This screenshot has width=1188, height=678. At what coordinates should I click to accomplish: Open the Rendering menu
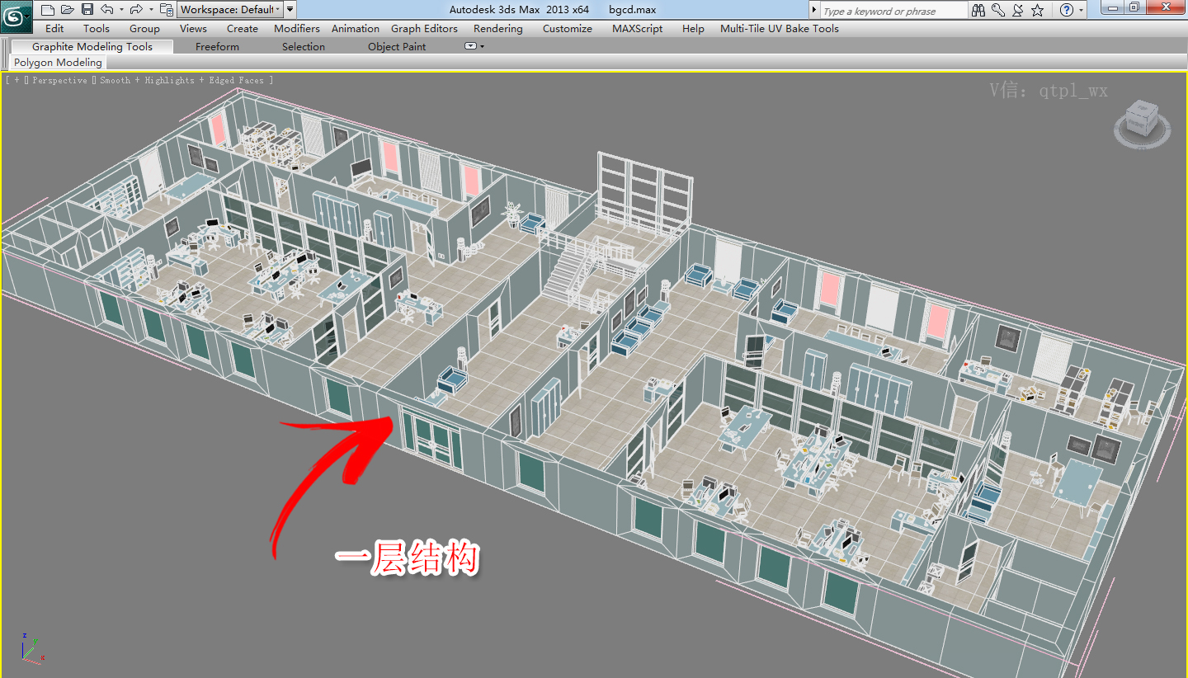pyautogui.click(x=498, y=28)
